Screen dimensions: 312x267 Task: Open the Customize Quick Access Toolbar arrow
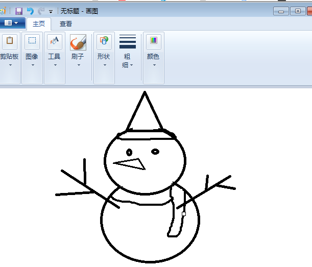pyautogui.click(x=51, y=12)
